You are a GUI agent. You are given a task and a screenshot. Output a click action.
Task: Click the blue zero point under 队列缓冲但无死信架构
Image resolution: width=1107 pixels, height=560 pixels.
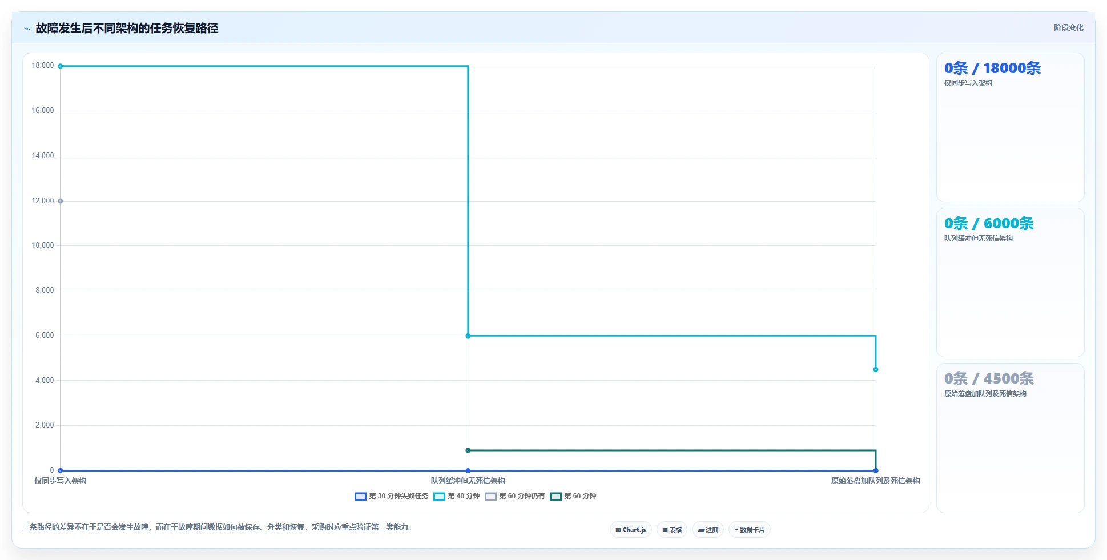pyautogui.click(x=468, y=470)
